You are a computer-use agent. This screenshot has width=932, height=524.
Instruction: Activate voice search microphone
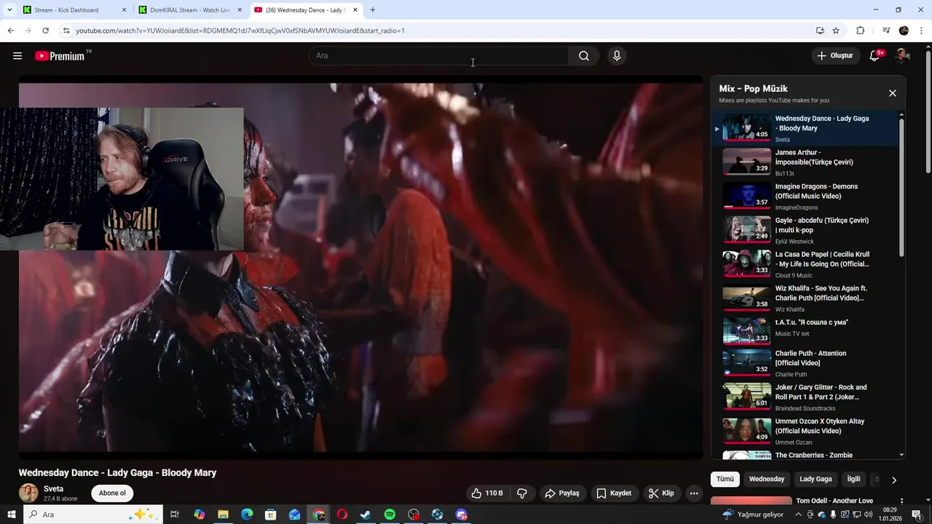click(617, 56)
